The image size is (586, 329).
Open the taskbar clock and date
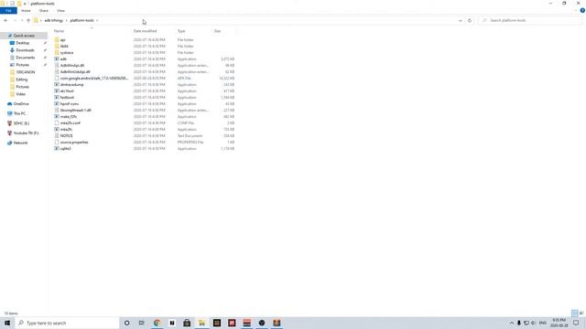[559, 323]
